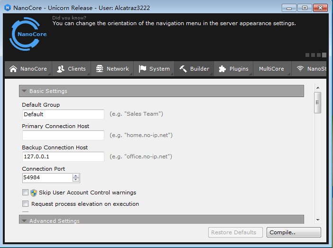The width and height of the screenshot is (333, 248).
Task: Click the NanoCore title bar app icon
Action: click(8, 8)
